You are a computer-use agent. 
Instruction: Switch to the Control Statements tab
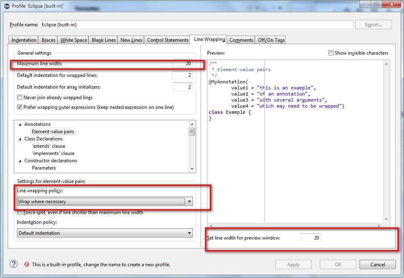pyautogui.click(x=168, y=40)
